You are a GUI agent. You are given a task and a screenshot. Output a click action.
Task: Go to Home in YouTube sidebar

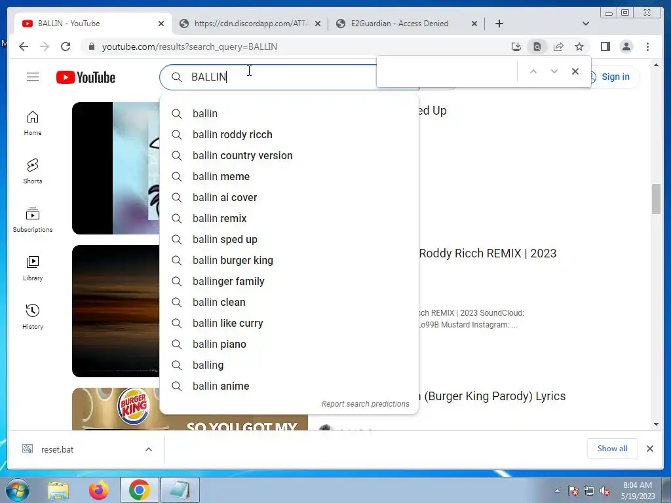point(33,123)
